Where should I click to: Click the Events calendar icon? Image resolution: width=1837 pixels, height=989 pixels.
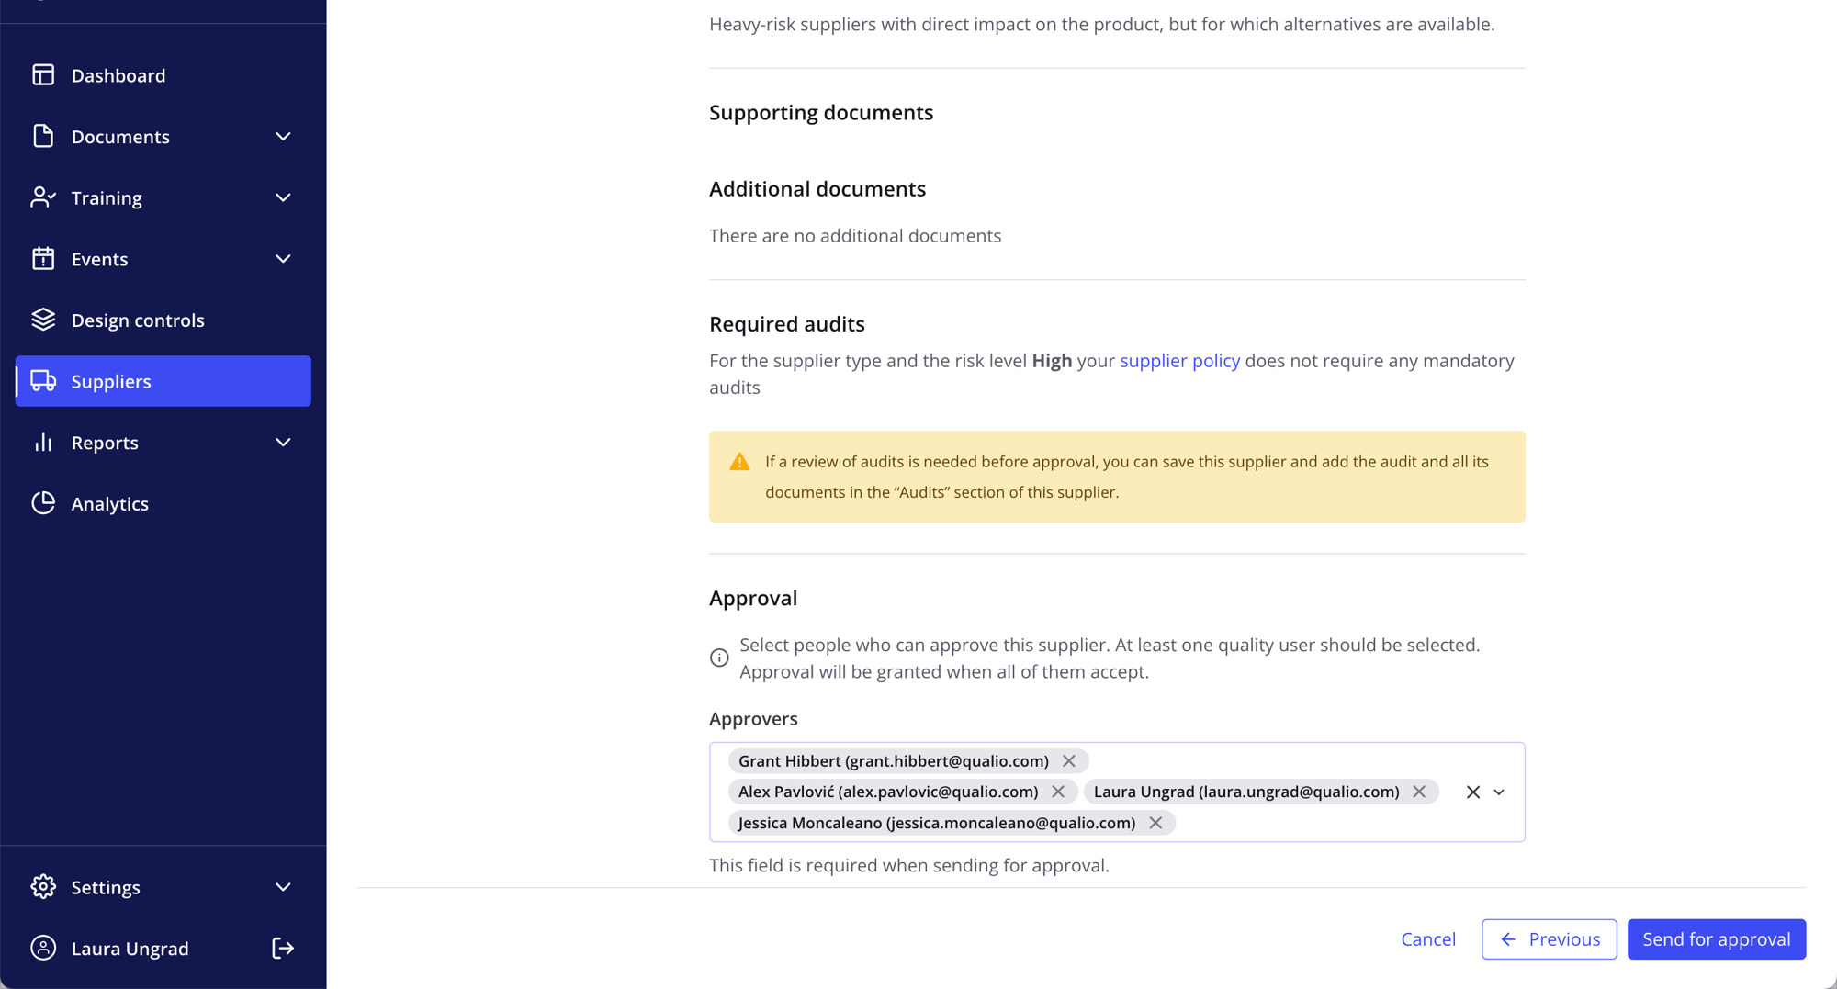[43, 258]
